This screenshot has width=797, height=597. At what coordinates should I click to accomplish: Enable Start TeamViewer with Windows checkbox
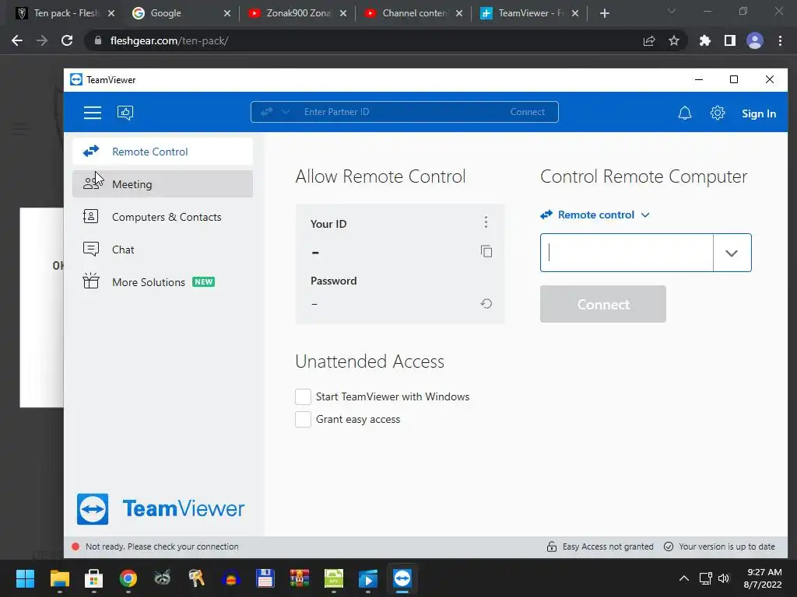(x=303, y=396)
